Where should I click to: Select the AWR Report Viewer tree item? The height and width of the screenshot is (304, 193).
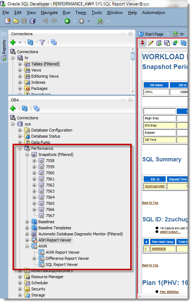tap(62, 252)
